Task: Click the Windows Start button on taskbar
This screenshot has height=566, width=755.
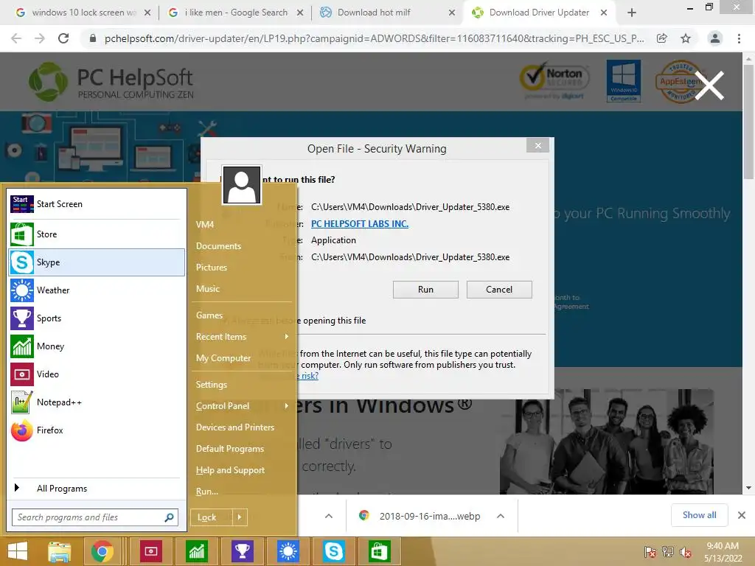Action: pos(18,551)
